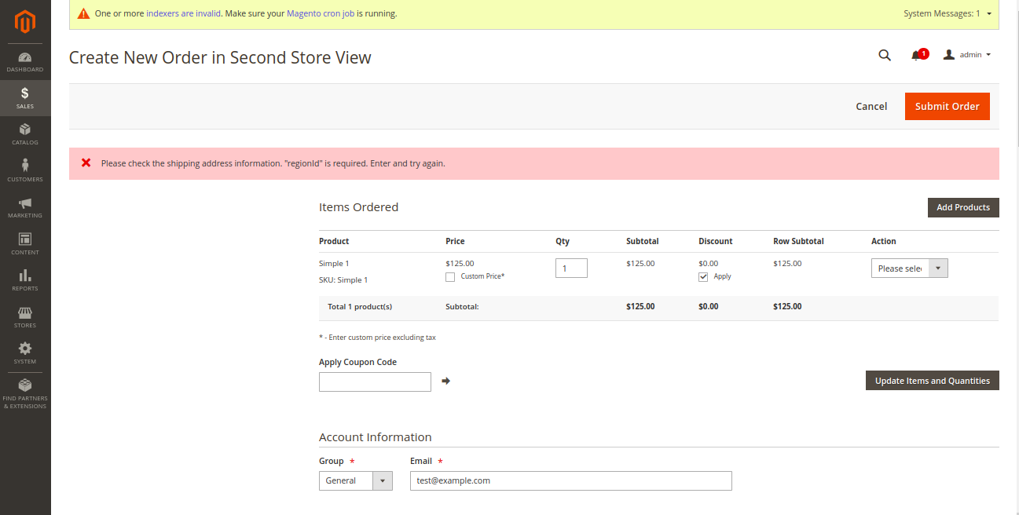1019x515 pixels.
Task: Click the 'Discount' column header
Action: pos(716,241)
